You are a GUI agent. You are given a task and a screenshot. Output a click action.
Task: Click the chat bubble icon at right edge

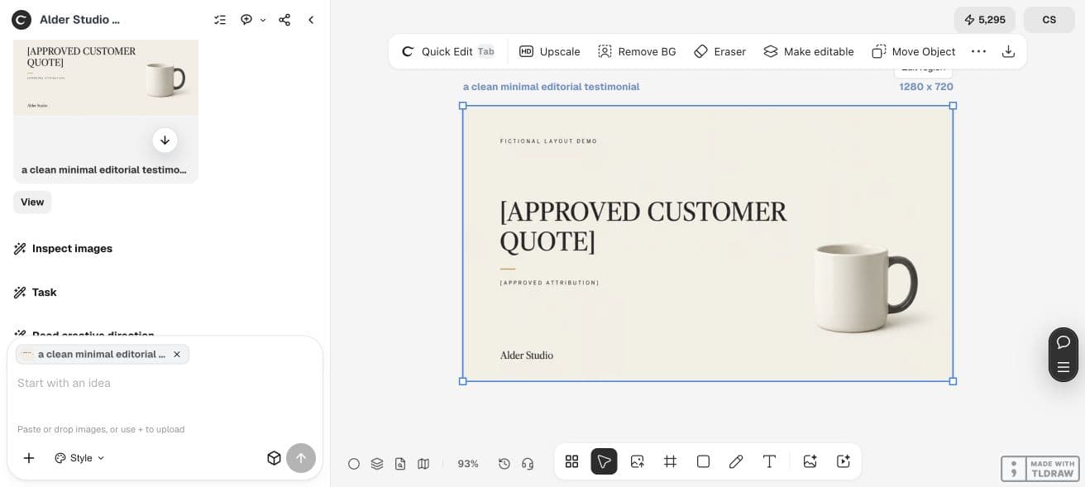tap(1063, 342)
